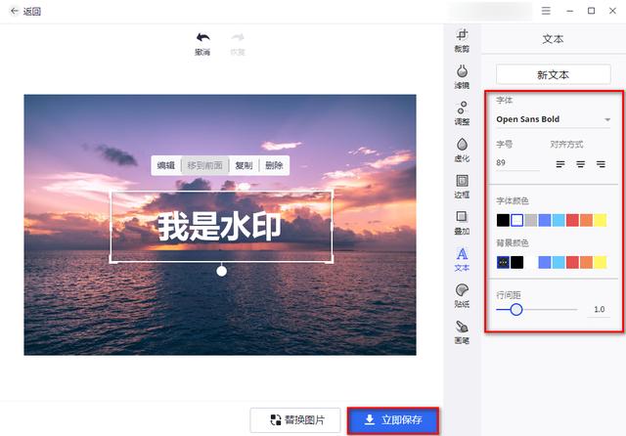Select red background color swatch

coord(572,262)
